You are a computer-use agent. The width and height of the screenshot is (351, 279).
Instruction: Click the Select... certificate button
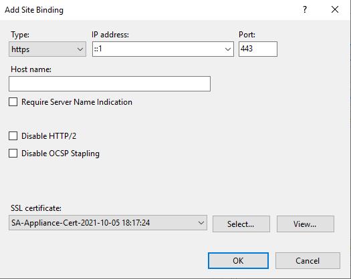[x=241, y=224]
